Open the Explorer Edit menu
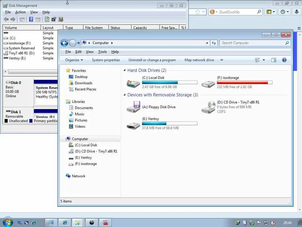The image size is (302, 227). (x=78, y=52)
